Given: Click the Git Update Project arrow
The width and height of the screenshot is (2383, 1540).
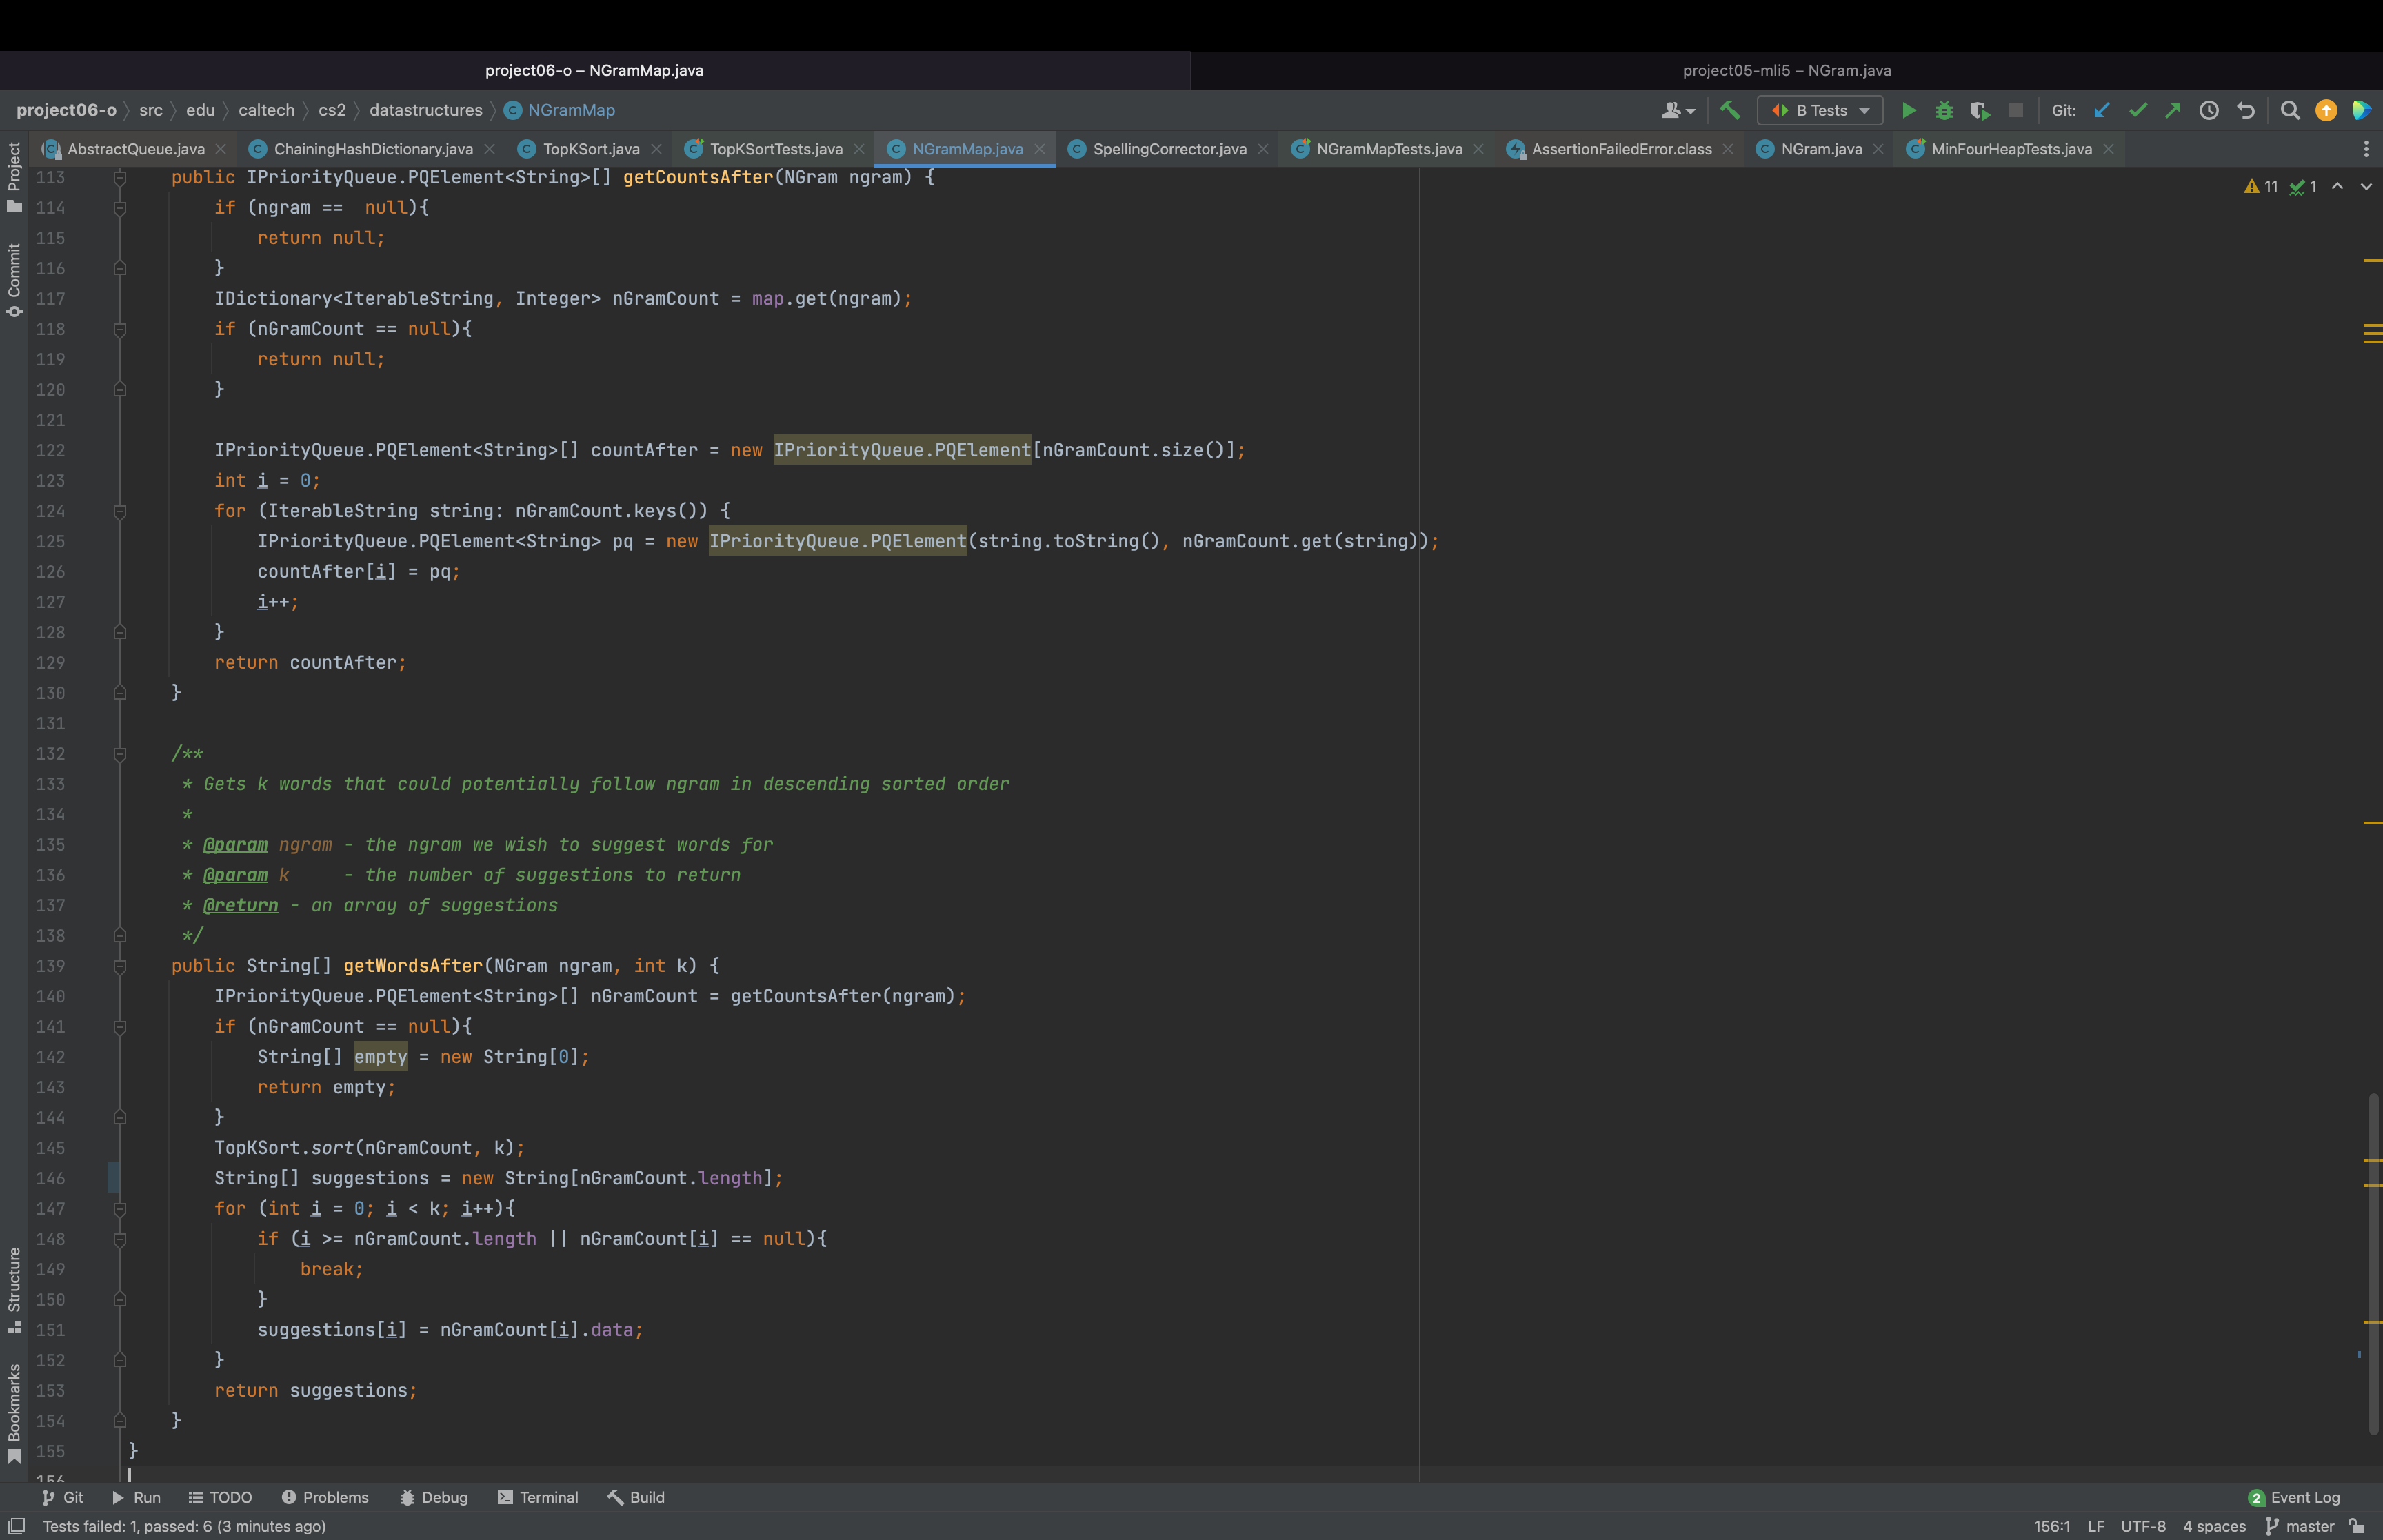Looking at the screenshot, I should point(2102,110).
